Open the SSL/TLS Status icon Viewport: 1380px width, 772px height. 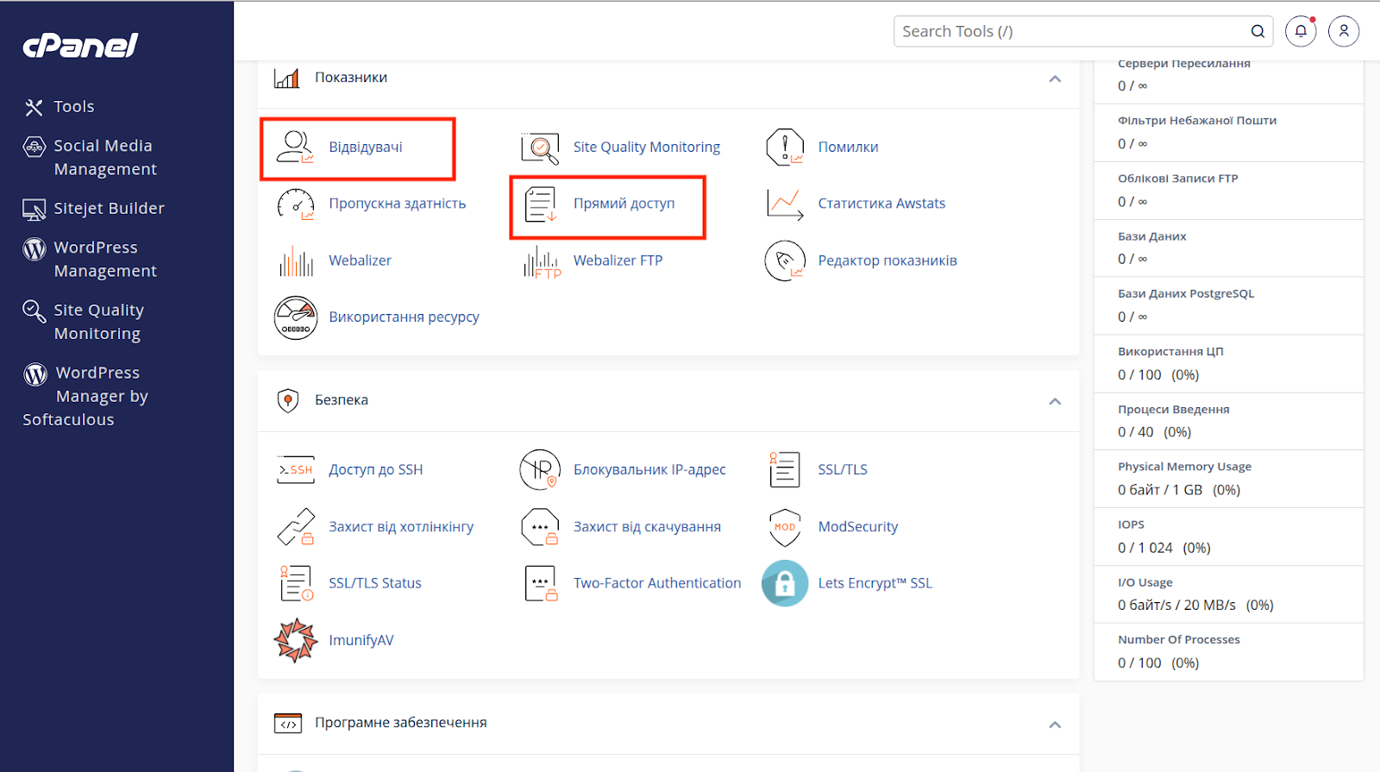point(296,583)
